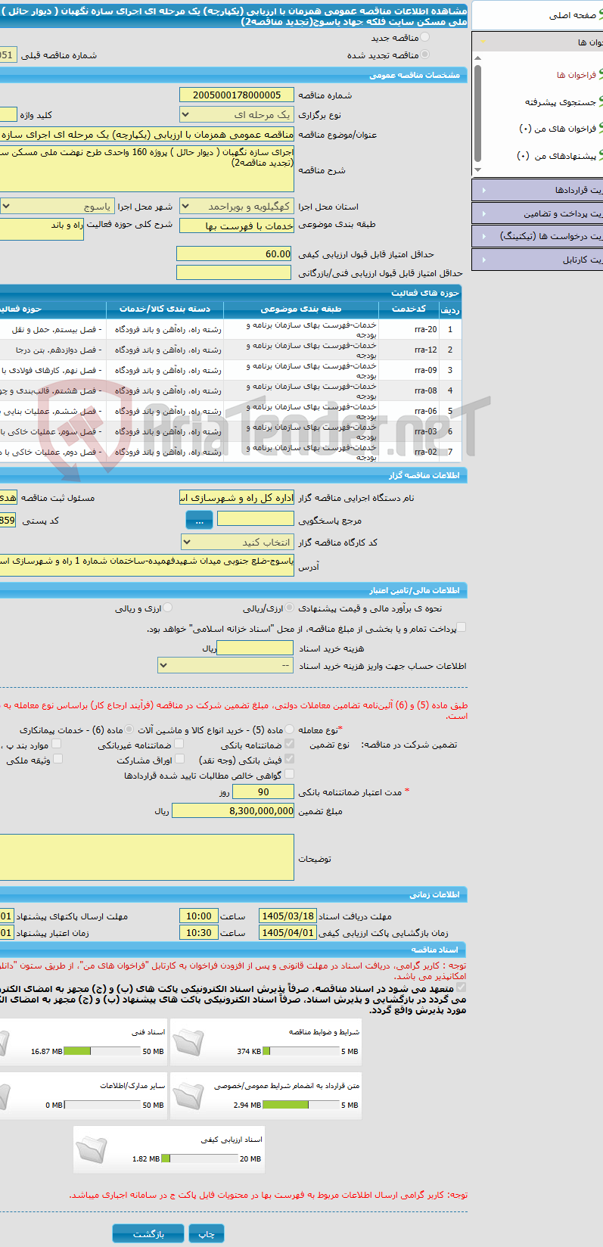Click the کدخدمت column header
This screenshot has width=603, height=1247.
(x=409, y=309)
